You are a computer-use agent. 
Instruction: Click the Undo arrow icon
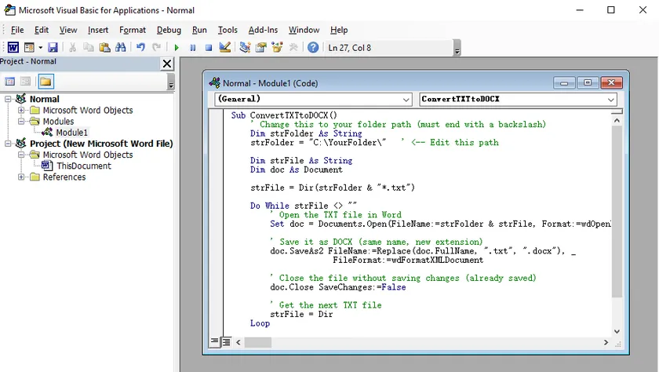pos(140,48)
